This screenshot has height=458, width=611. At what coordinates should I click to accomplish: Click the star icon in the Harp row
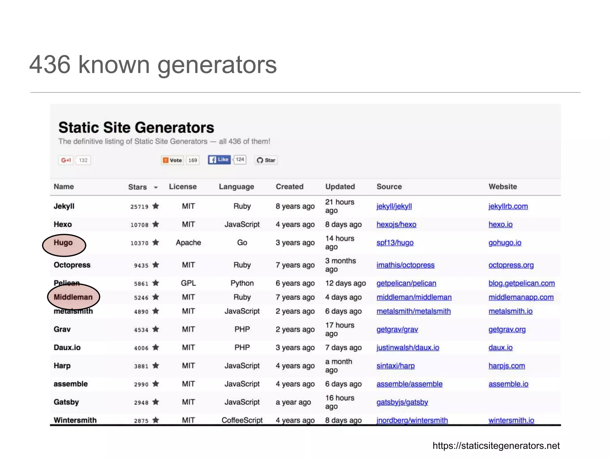click(x=156, y=366)
